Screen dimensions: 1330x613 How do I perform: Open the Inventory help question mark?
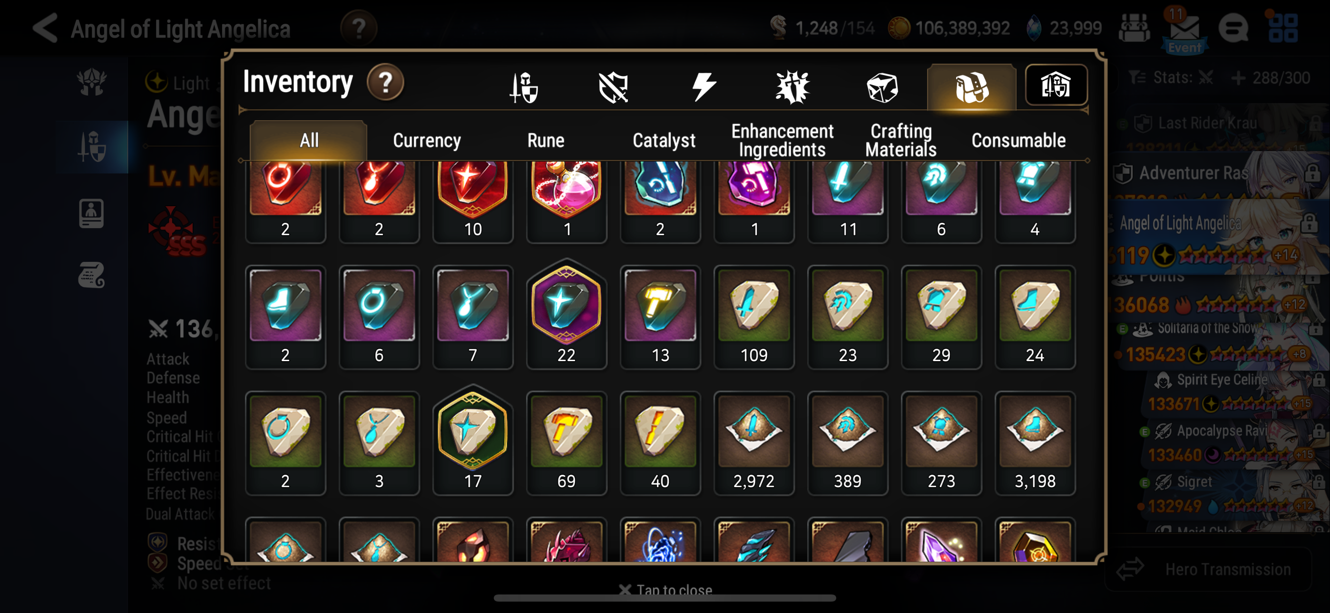click(385, 83)
